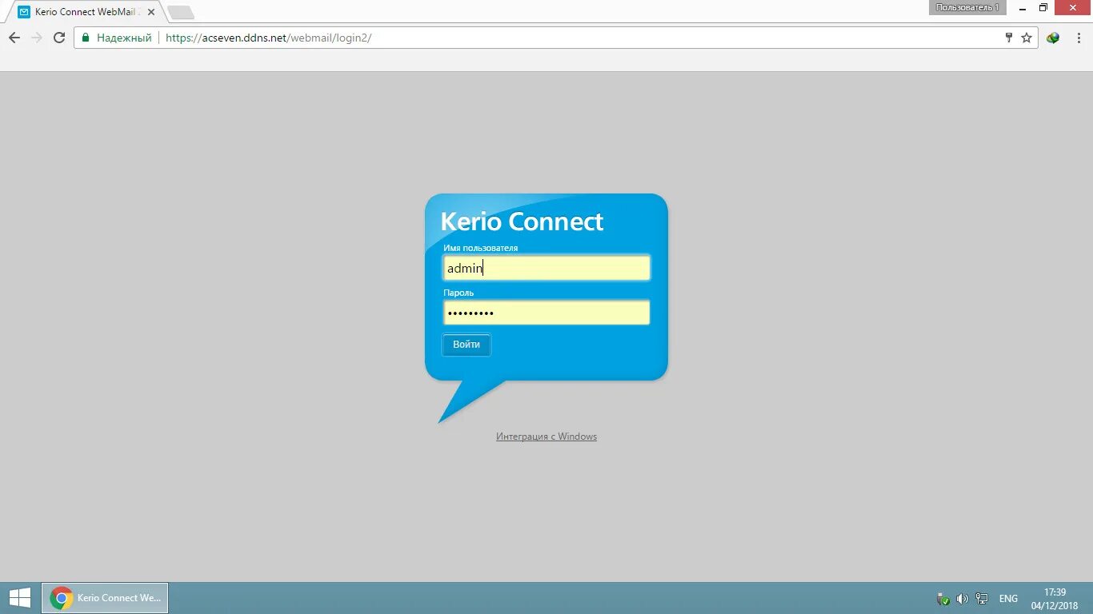Bookmark this page with the star icon

pos(1027,38)
